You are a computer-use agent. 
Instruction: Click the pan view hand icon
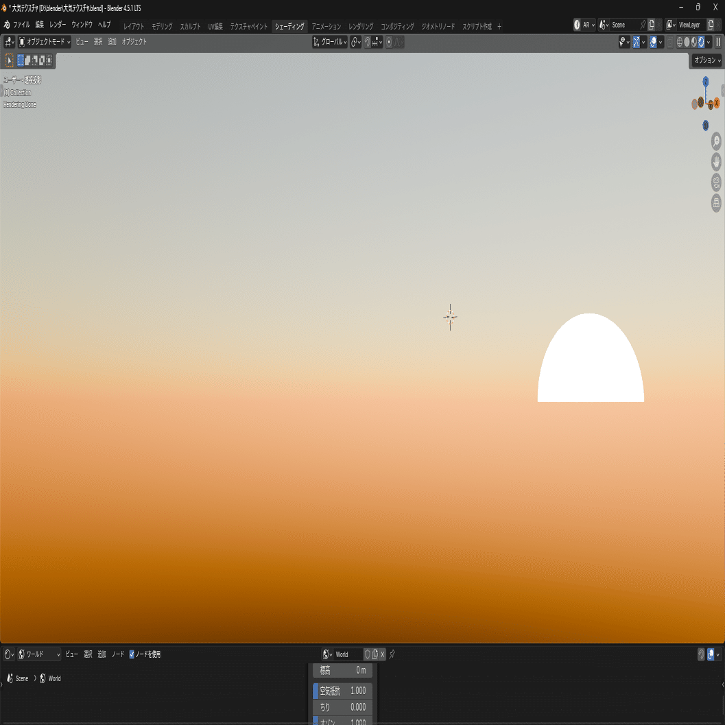716,162
